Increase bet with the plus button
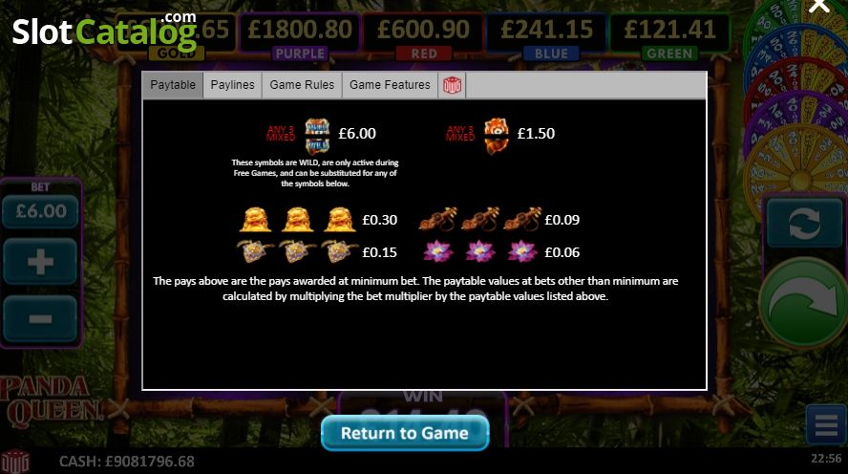848x474 pixels. pyautogui.click(x=40, y=262)
